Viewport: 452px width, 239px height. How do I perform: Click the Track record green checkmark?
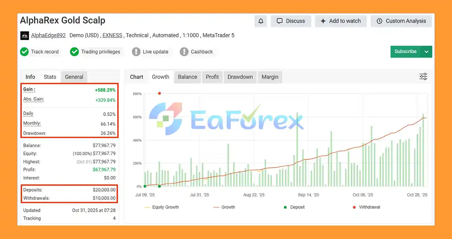pos(24,52)
